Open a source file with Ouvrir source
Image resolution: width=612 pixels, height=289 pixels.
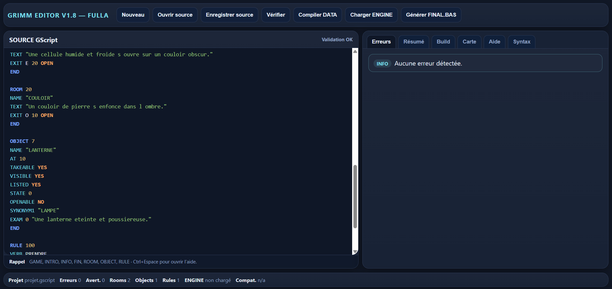tap(175, 15)
